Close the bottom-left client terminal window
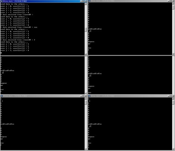Image resolution: width=175 pixels, height=151 pixels. pos(86,96)
